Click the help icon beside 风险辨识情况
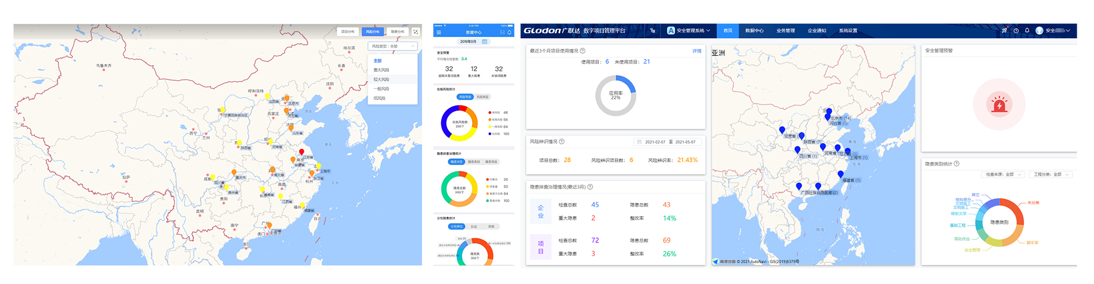The width and height of the screenshot is (1094, 284). (x=562, y=141)
